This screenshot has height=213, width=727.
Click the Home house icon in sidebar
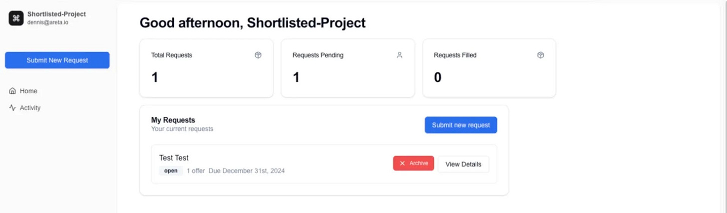tap(12, 91)
